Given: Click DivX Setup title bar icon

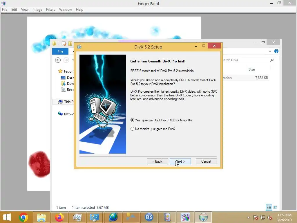Looking at the screenshot, I should tap(79, 47).
